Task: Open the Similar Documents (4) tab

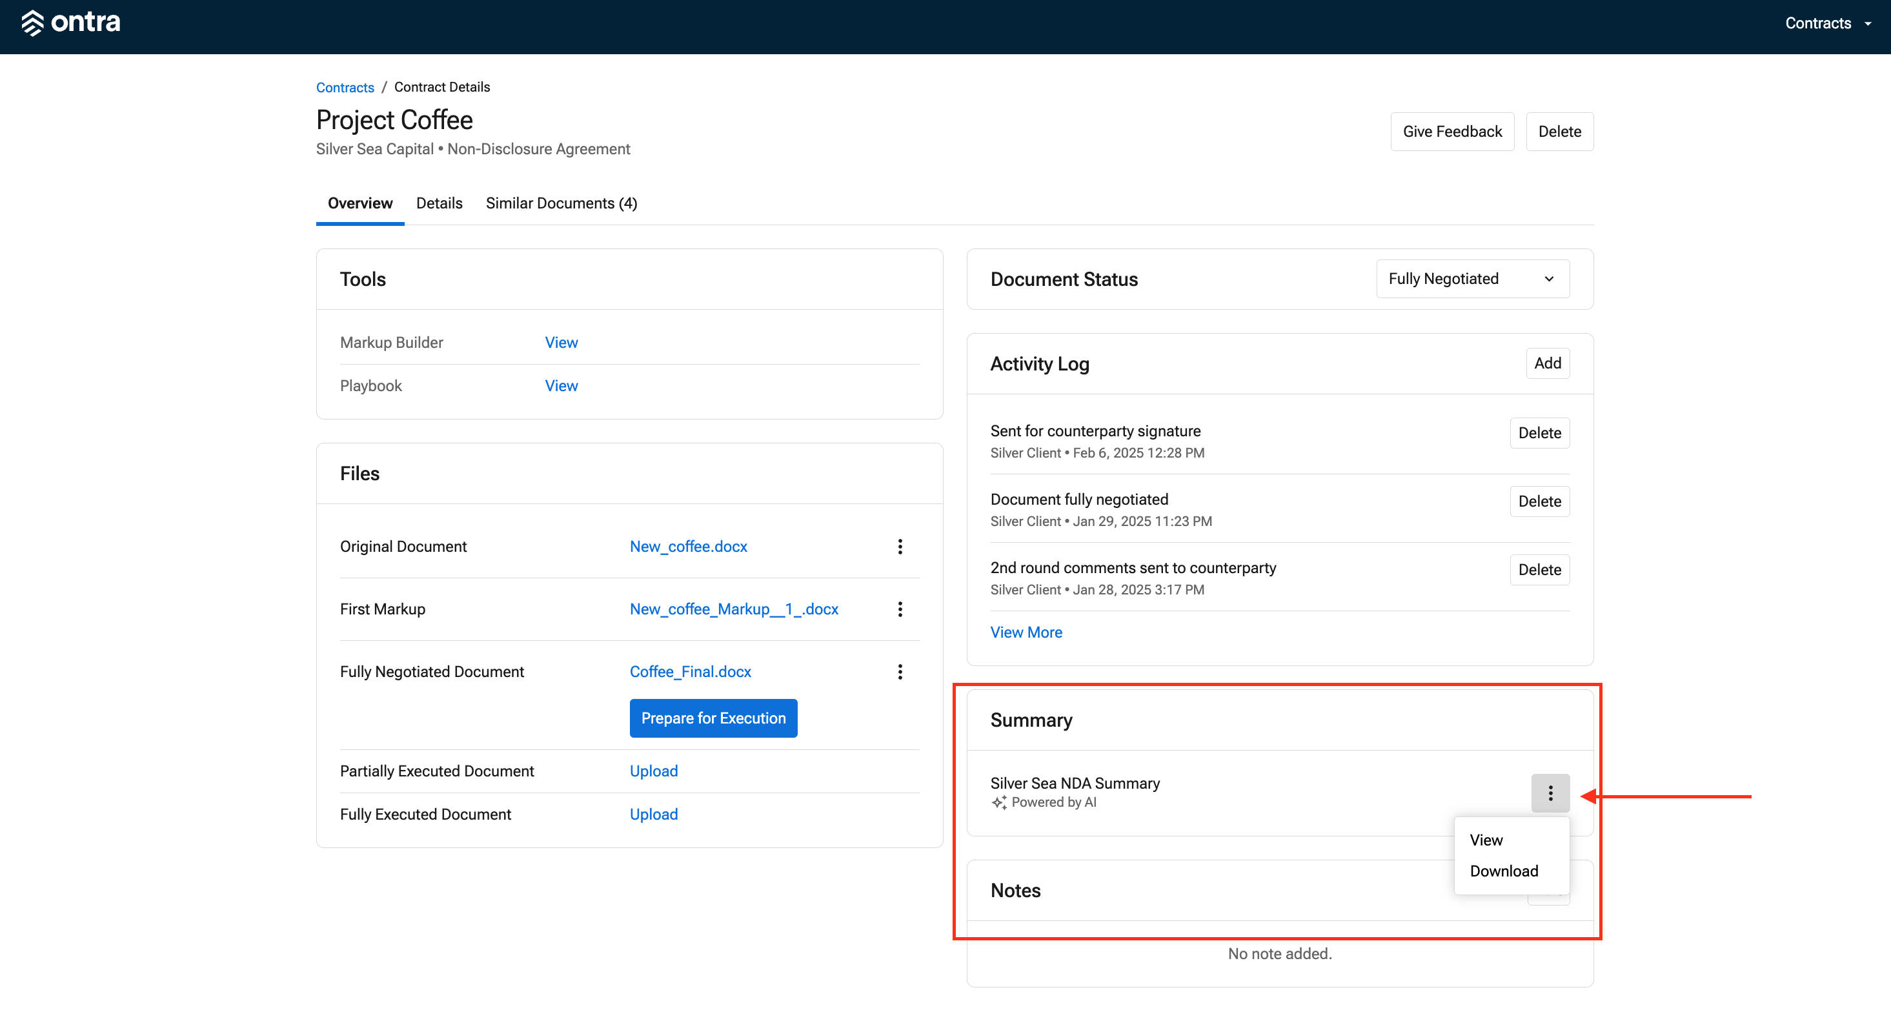Action: pos(561,203)
